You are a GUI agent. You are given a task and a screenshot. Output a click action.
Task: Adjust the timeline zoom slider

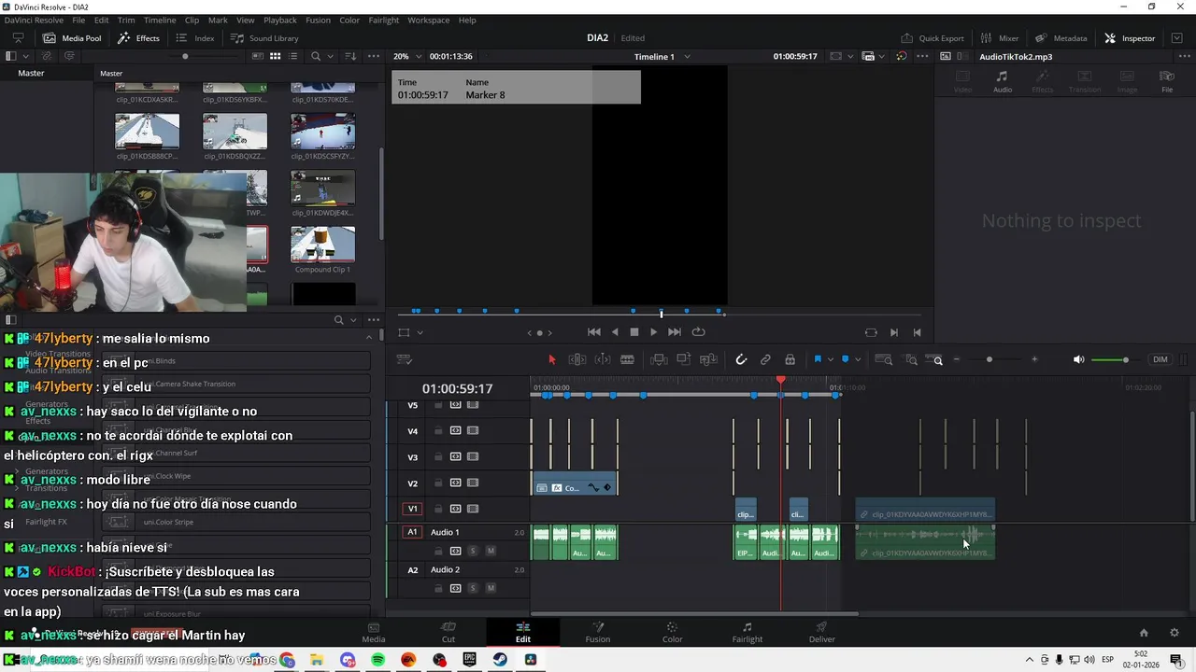pos(990,359)
